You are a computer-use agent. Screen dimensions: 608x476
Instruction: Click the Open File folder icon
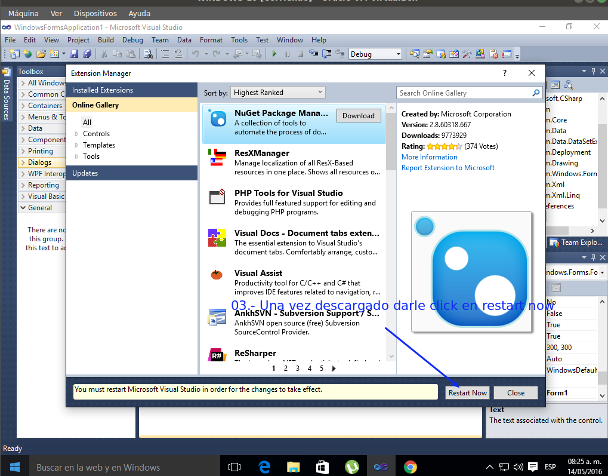[x=41, y=54]
